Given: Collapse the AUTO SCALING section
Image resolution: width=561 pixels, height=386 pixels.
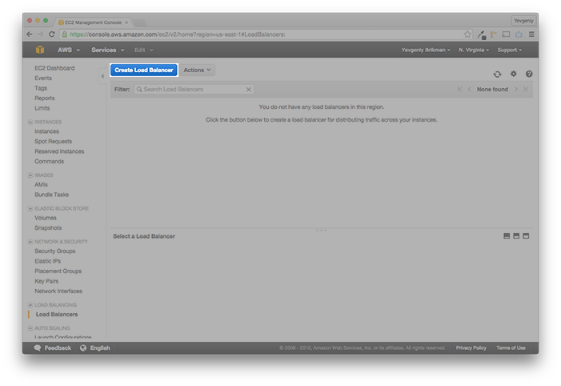Looking at the screenshot, I should tap(30, 328).
